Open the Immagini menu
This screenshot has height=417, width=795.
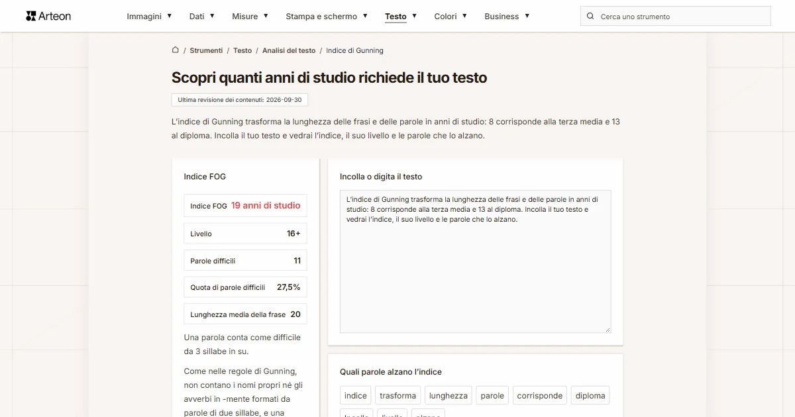tap(144, 16)
